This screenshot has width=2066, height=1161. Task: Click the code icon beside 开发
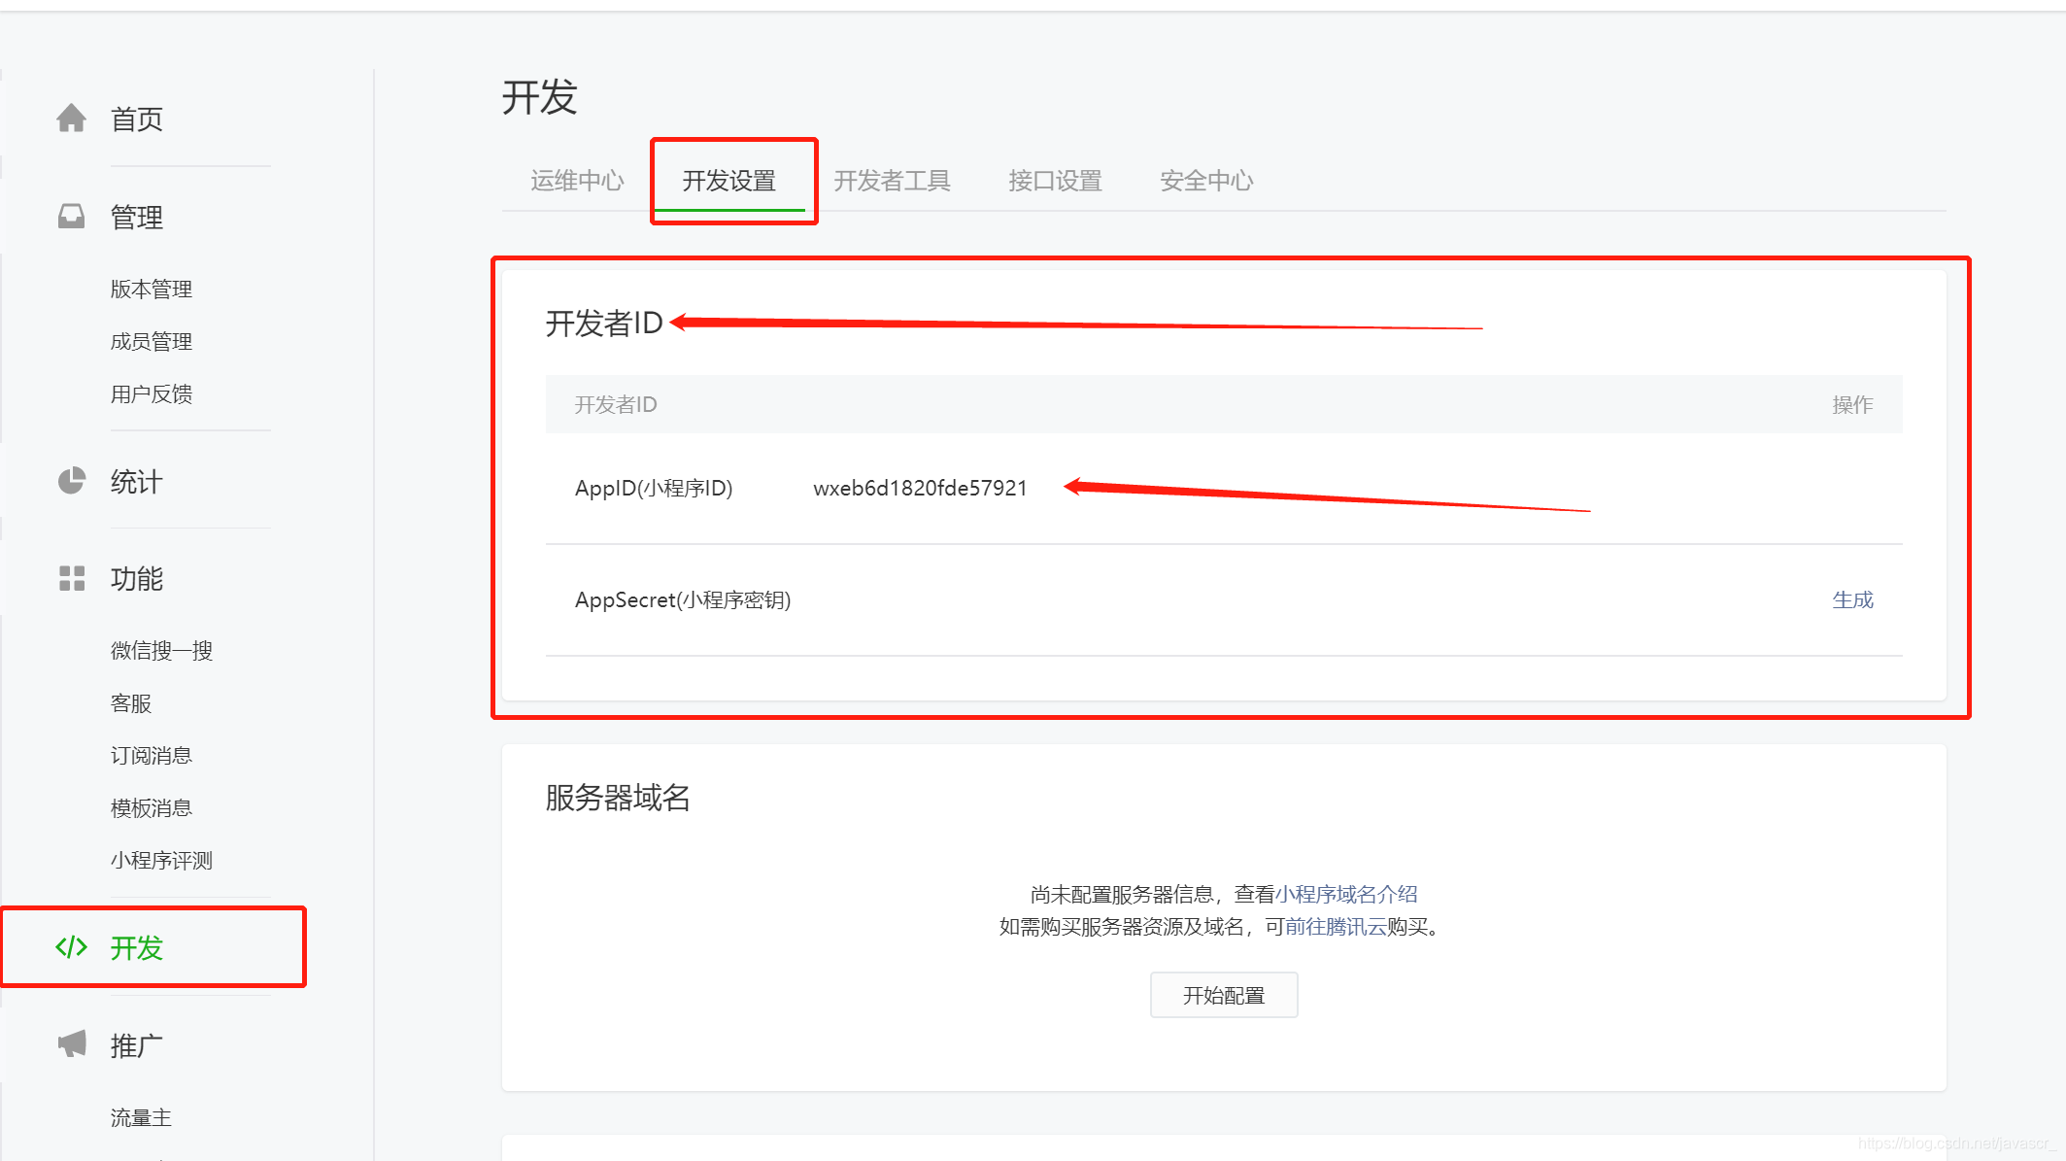pos(71,947)
